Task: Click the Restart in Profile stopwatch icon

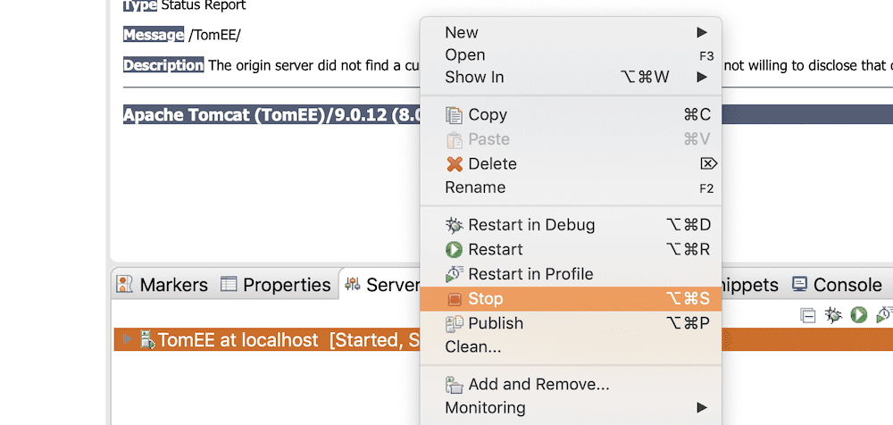Action: (454, 274)
